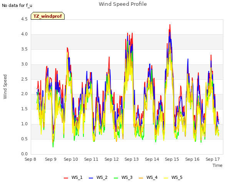246x185 pixels.
Task: Click the orange WS_4 legend swatch
Action: point(141,178)
